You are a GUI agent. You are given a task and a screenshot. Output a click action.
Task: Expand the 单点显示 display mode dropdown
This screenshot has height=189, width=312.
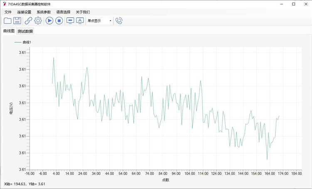pos(110,21)
